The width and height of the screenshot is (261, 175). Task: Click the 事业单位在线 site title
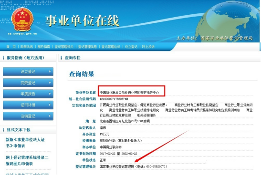coord(82,21)
